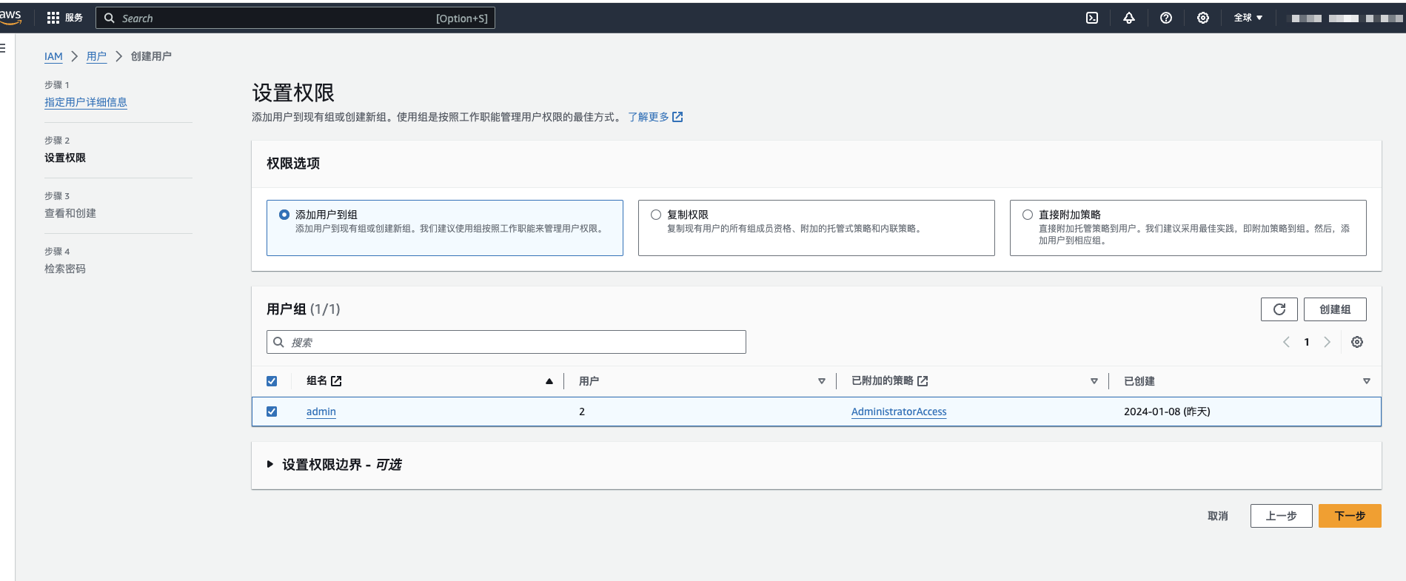Screen dimensions: 1406x581
Task: Open the admin group link
Action: (321, 412)
